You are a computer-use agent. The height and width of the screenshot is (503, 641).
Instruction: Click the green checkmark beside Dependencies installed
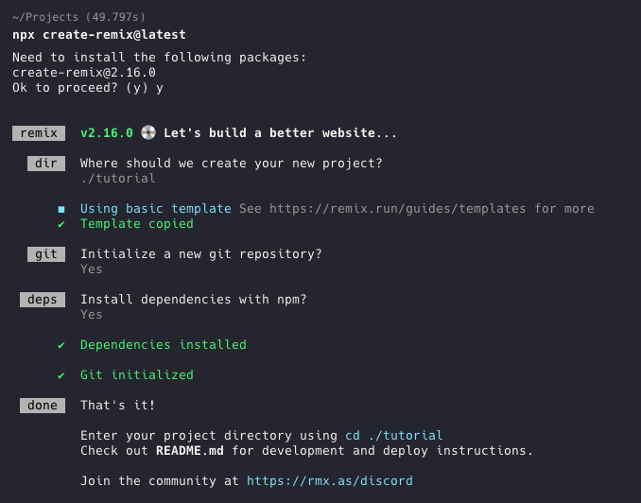click(61, 345)
